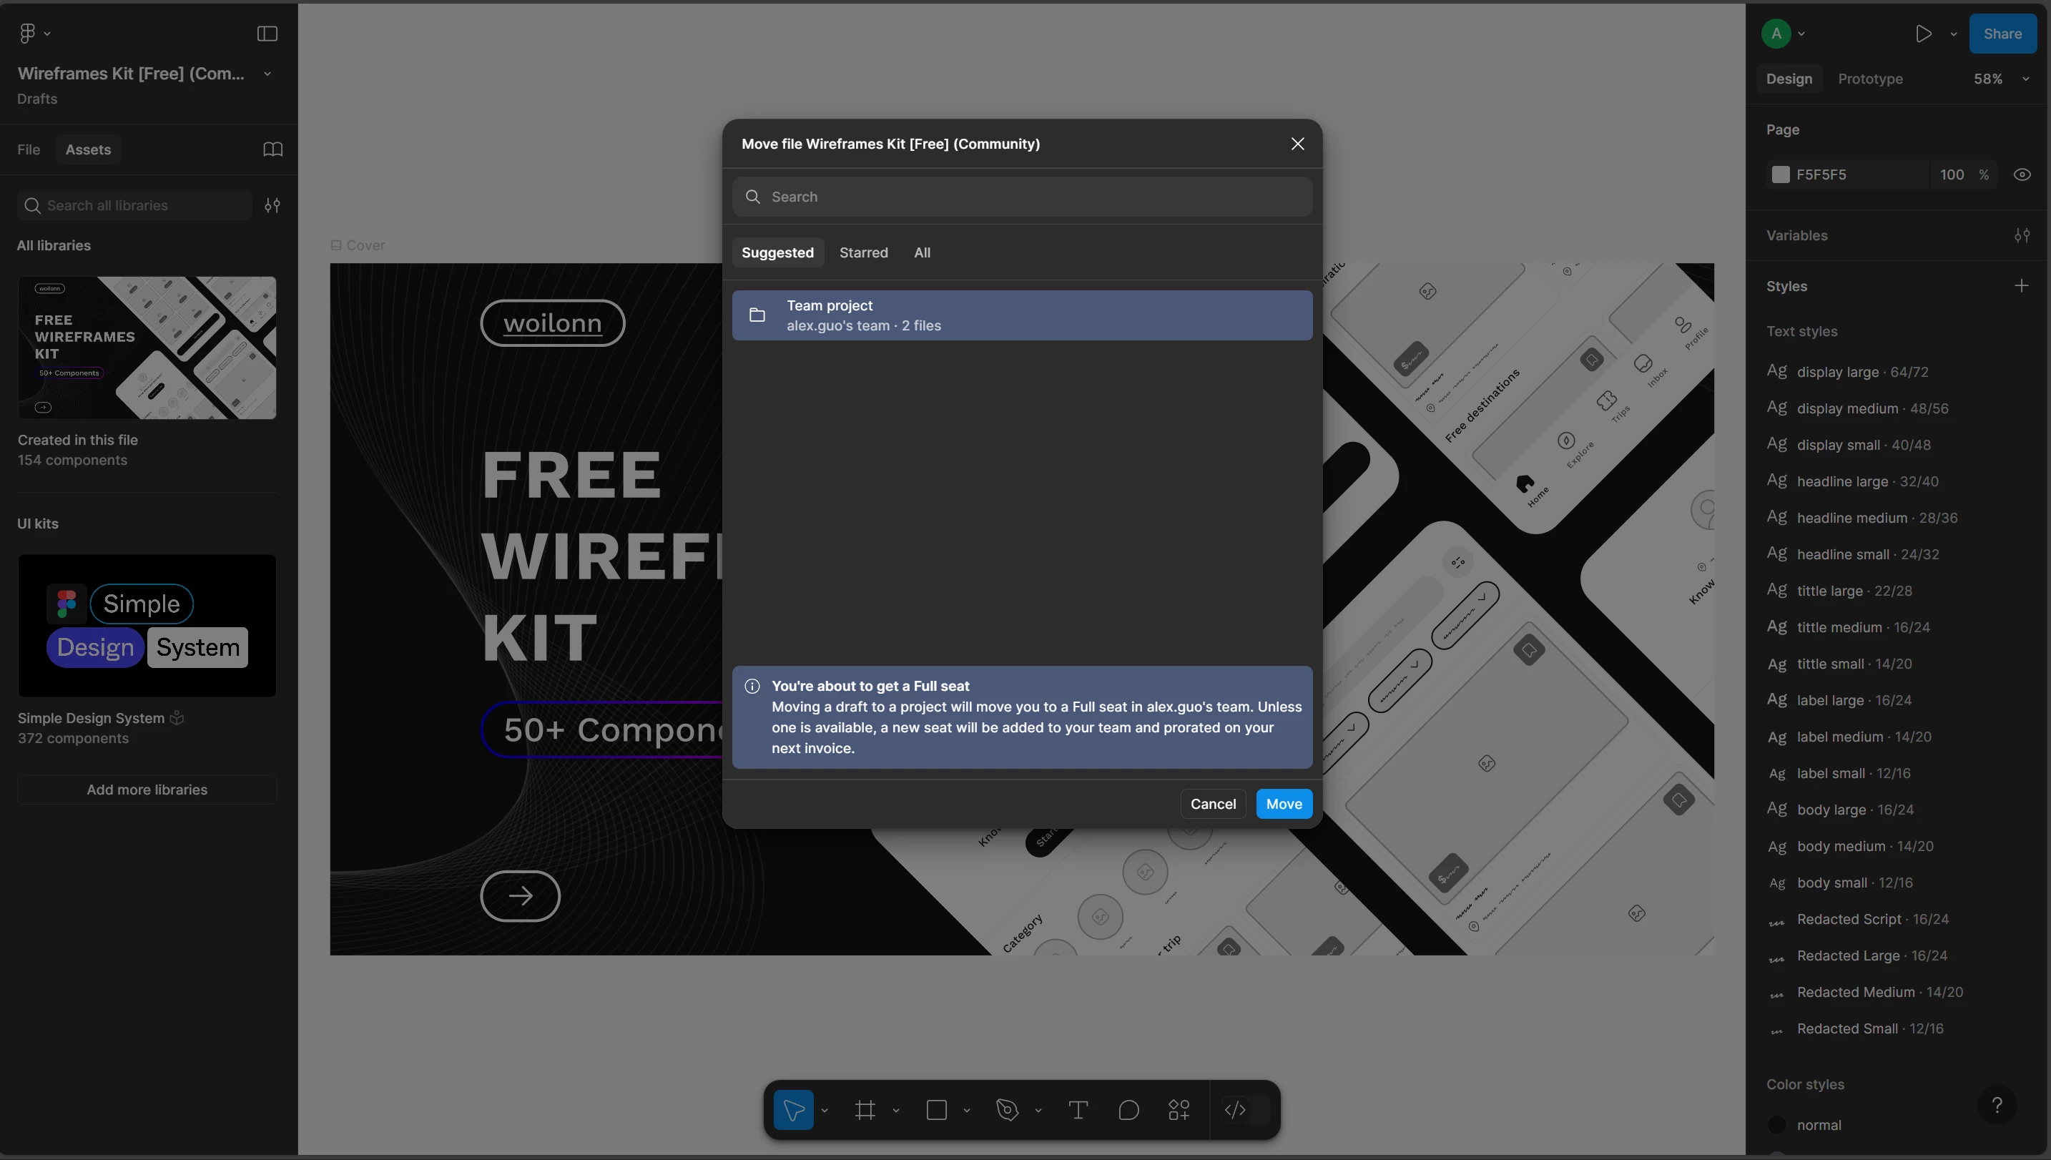Toggle Dev Mode code icon

(1234, 1110)
